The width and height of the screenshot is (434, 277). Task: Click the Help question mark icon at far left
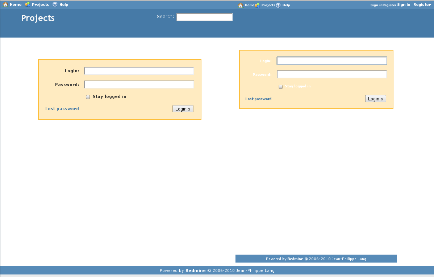(55, 5)
